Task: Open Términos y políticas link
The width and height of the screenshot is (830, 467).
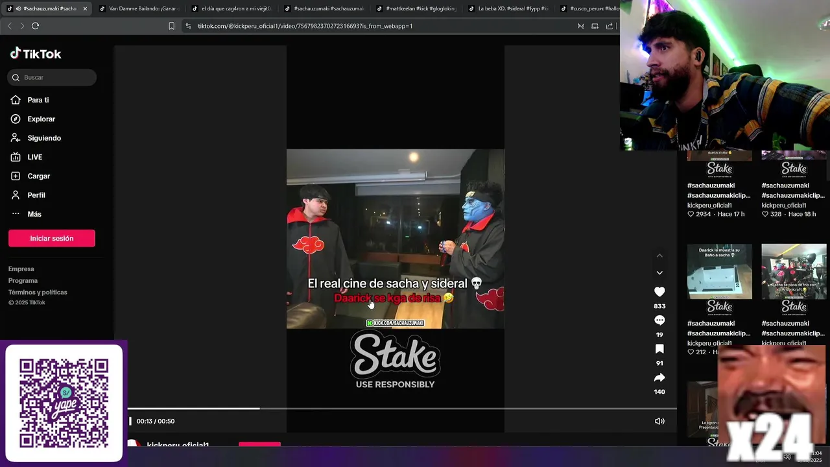Action: [x=38, y=293]
